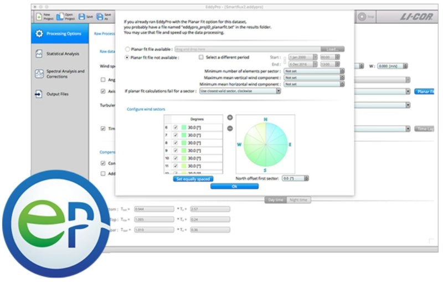Expand 'If planar fit calculations fail' dropdown

(240, 91)
